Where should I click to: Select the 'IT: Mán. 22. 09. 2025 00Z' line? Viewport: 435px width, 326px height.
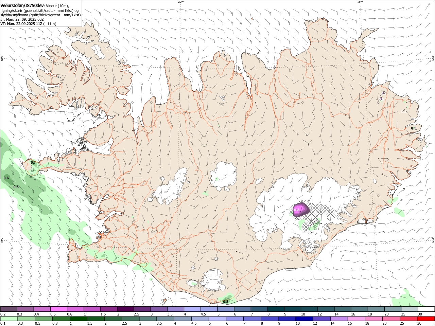[x=22, y=19]
